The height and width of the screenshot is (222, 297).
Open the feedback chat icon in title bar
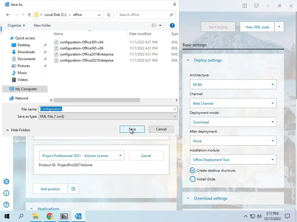coord(256,6)
